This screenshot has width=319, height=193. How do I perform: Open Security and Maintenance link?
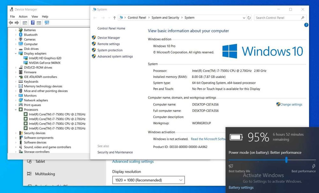click(115, 152)
